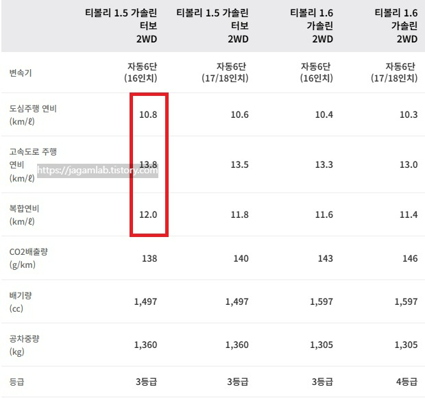Viewport: 425px width, 398px height.
Task: Select combined mileage value 11.4
Action: pyautogui.click(x=409, y=215)
